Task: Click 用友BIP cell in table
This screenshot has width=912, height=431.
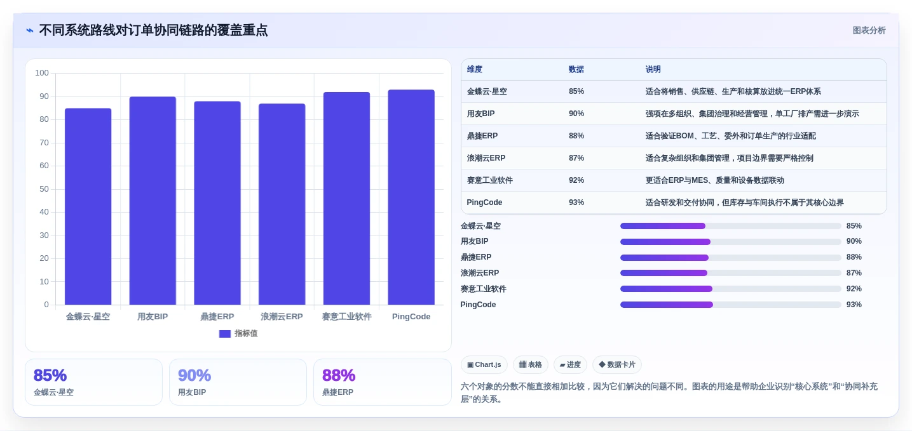Action: click(x=481, y=114)
